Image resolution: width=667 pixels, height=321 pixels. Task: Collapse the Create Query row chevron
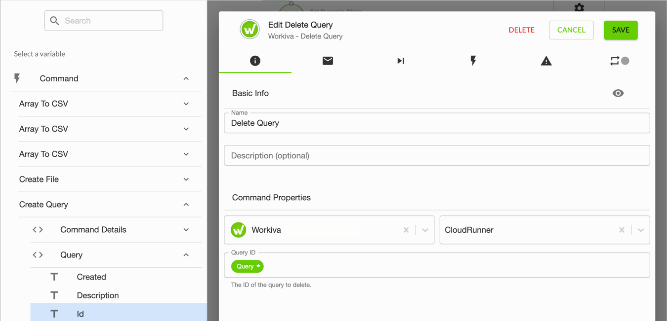[x=186, y=204]
